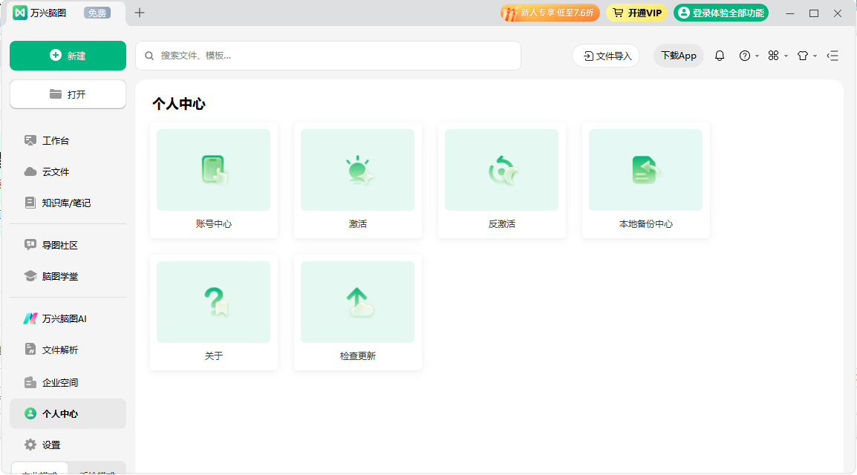Focus the 搜索文件、模板 search field
The image size is (857, 475).
click(328, 56)
